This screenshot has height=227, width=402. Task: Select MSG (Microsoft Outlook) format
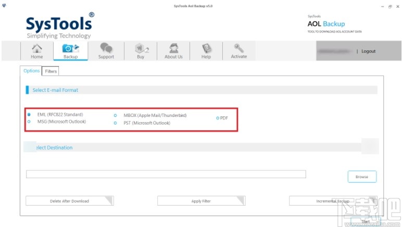click(29, 122)
